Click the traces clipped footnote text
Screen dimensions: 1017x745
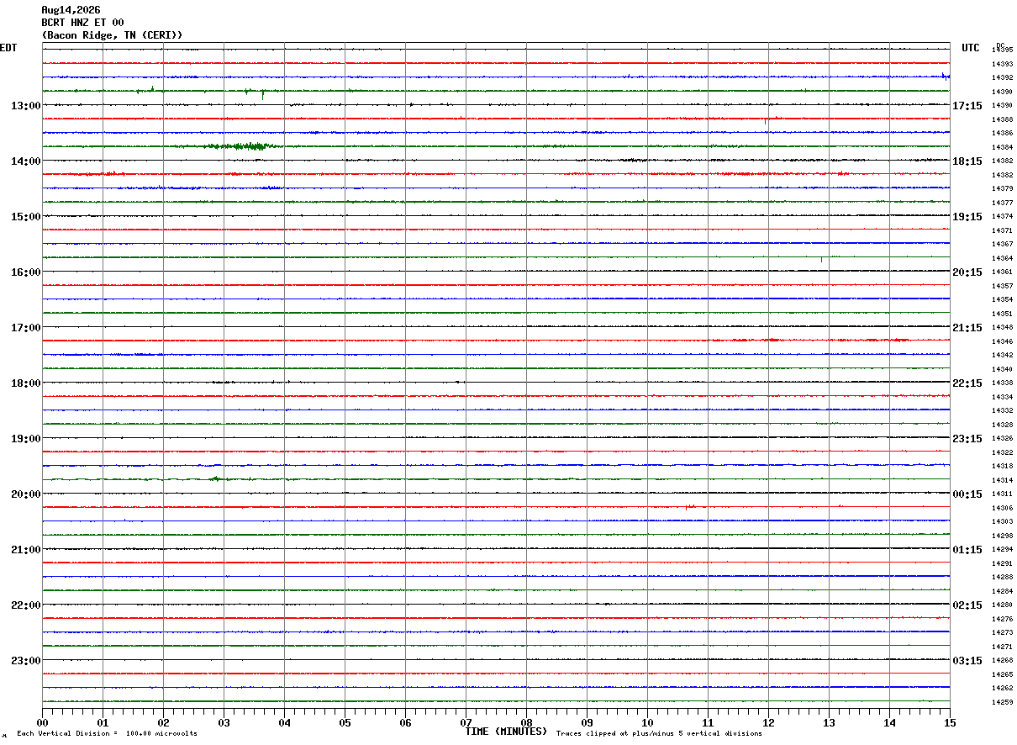click(x=659, y=734)
